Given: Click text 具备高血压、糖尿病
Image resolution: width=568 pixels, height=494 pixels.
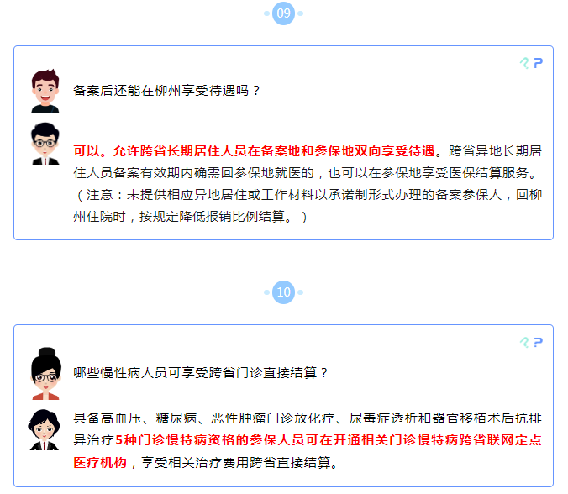Looking at the screenshot, I should tap(134, 418).
